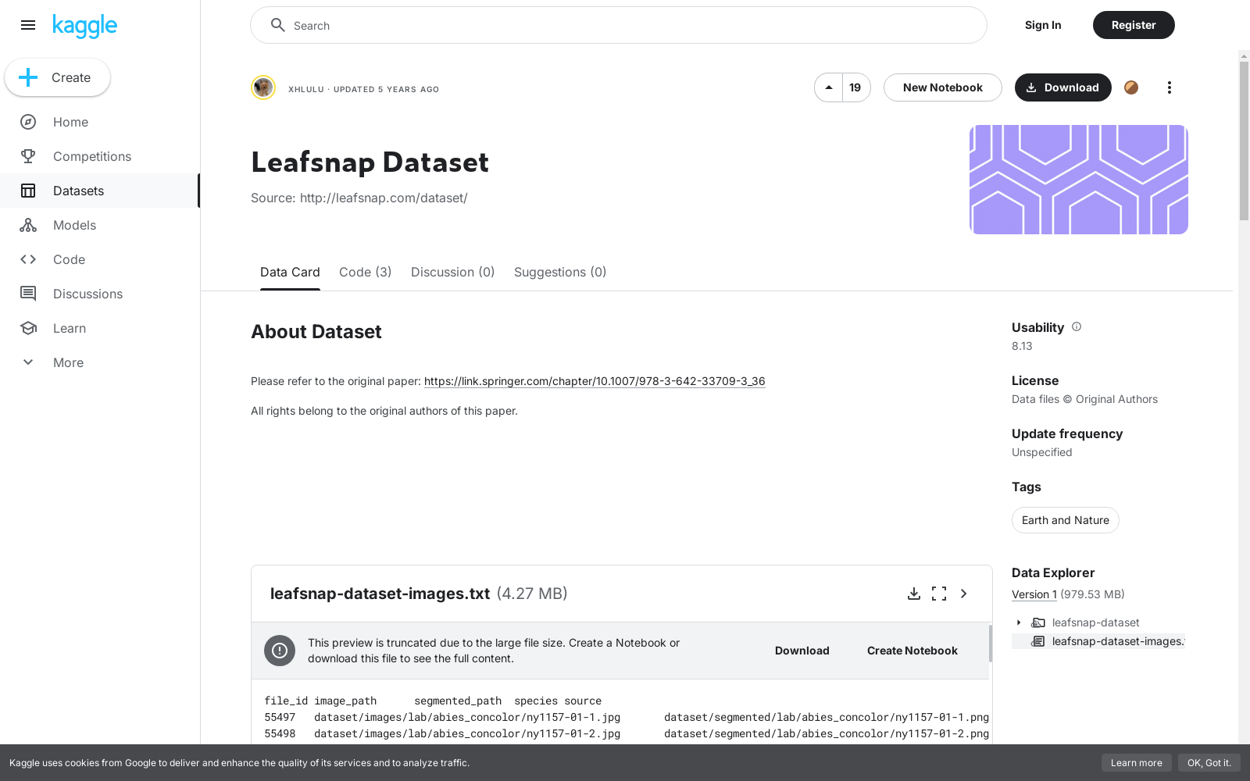The width and height of the screenshot is (1250, 781).
Task: Download leafsnap-dataset-images.txt via file header icon
Action: click(x=914, y=594)
